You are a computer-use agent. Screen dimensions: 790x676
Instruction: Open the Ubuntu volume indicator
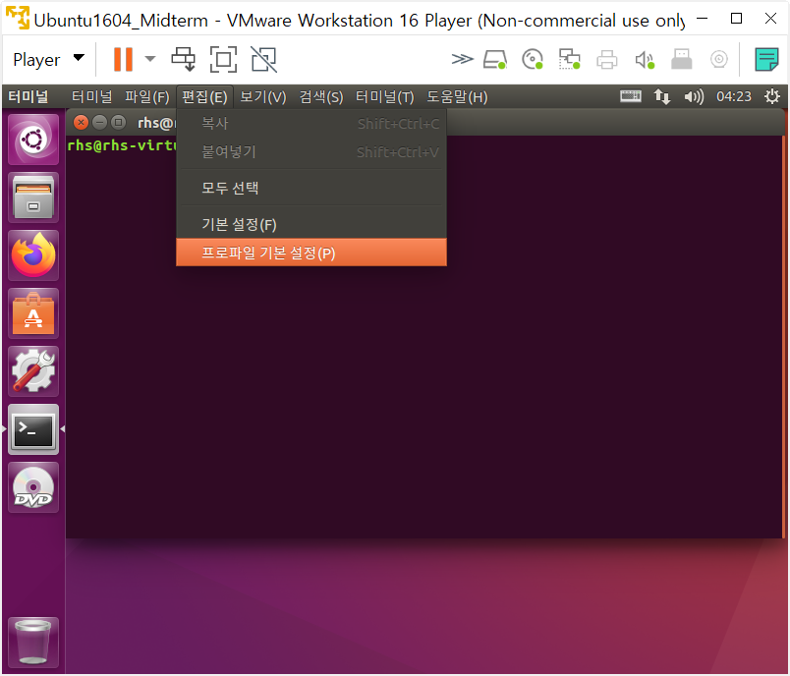694,96
